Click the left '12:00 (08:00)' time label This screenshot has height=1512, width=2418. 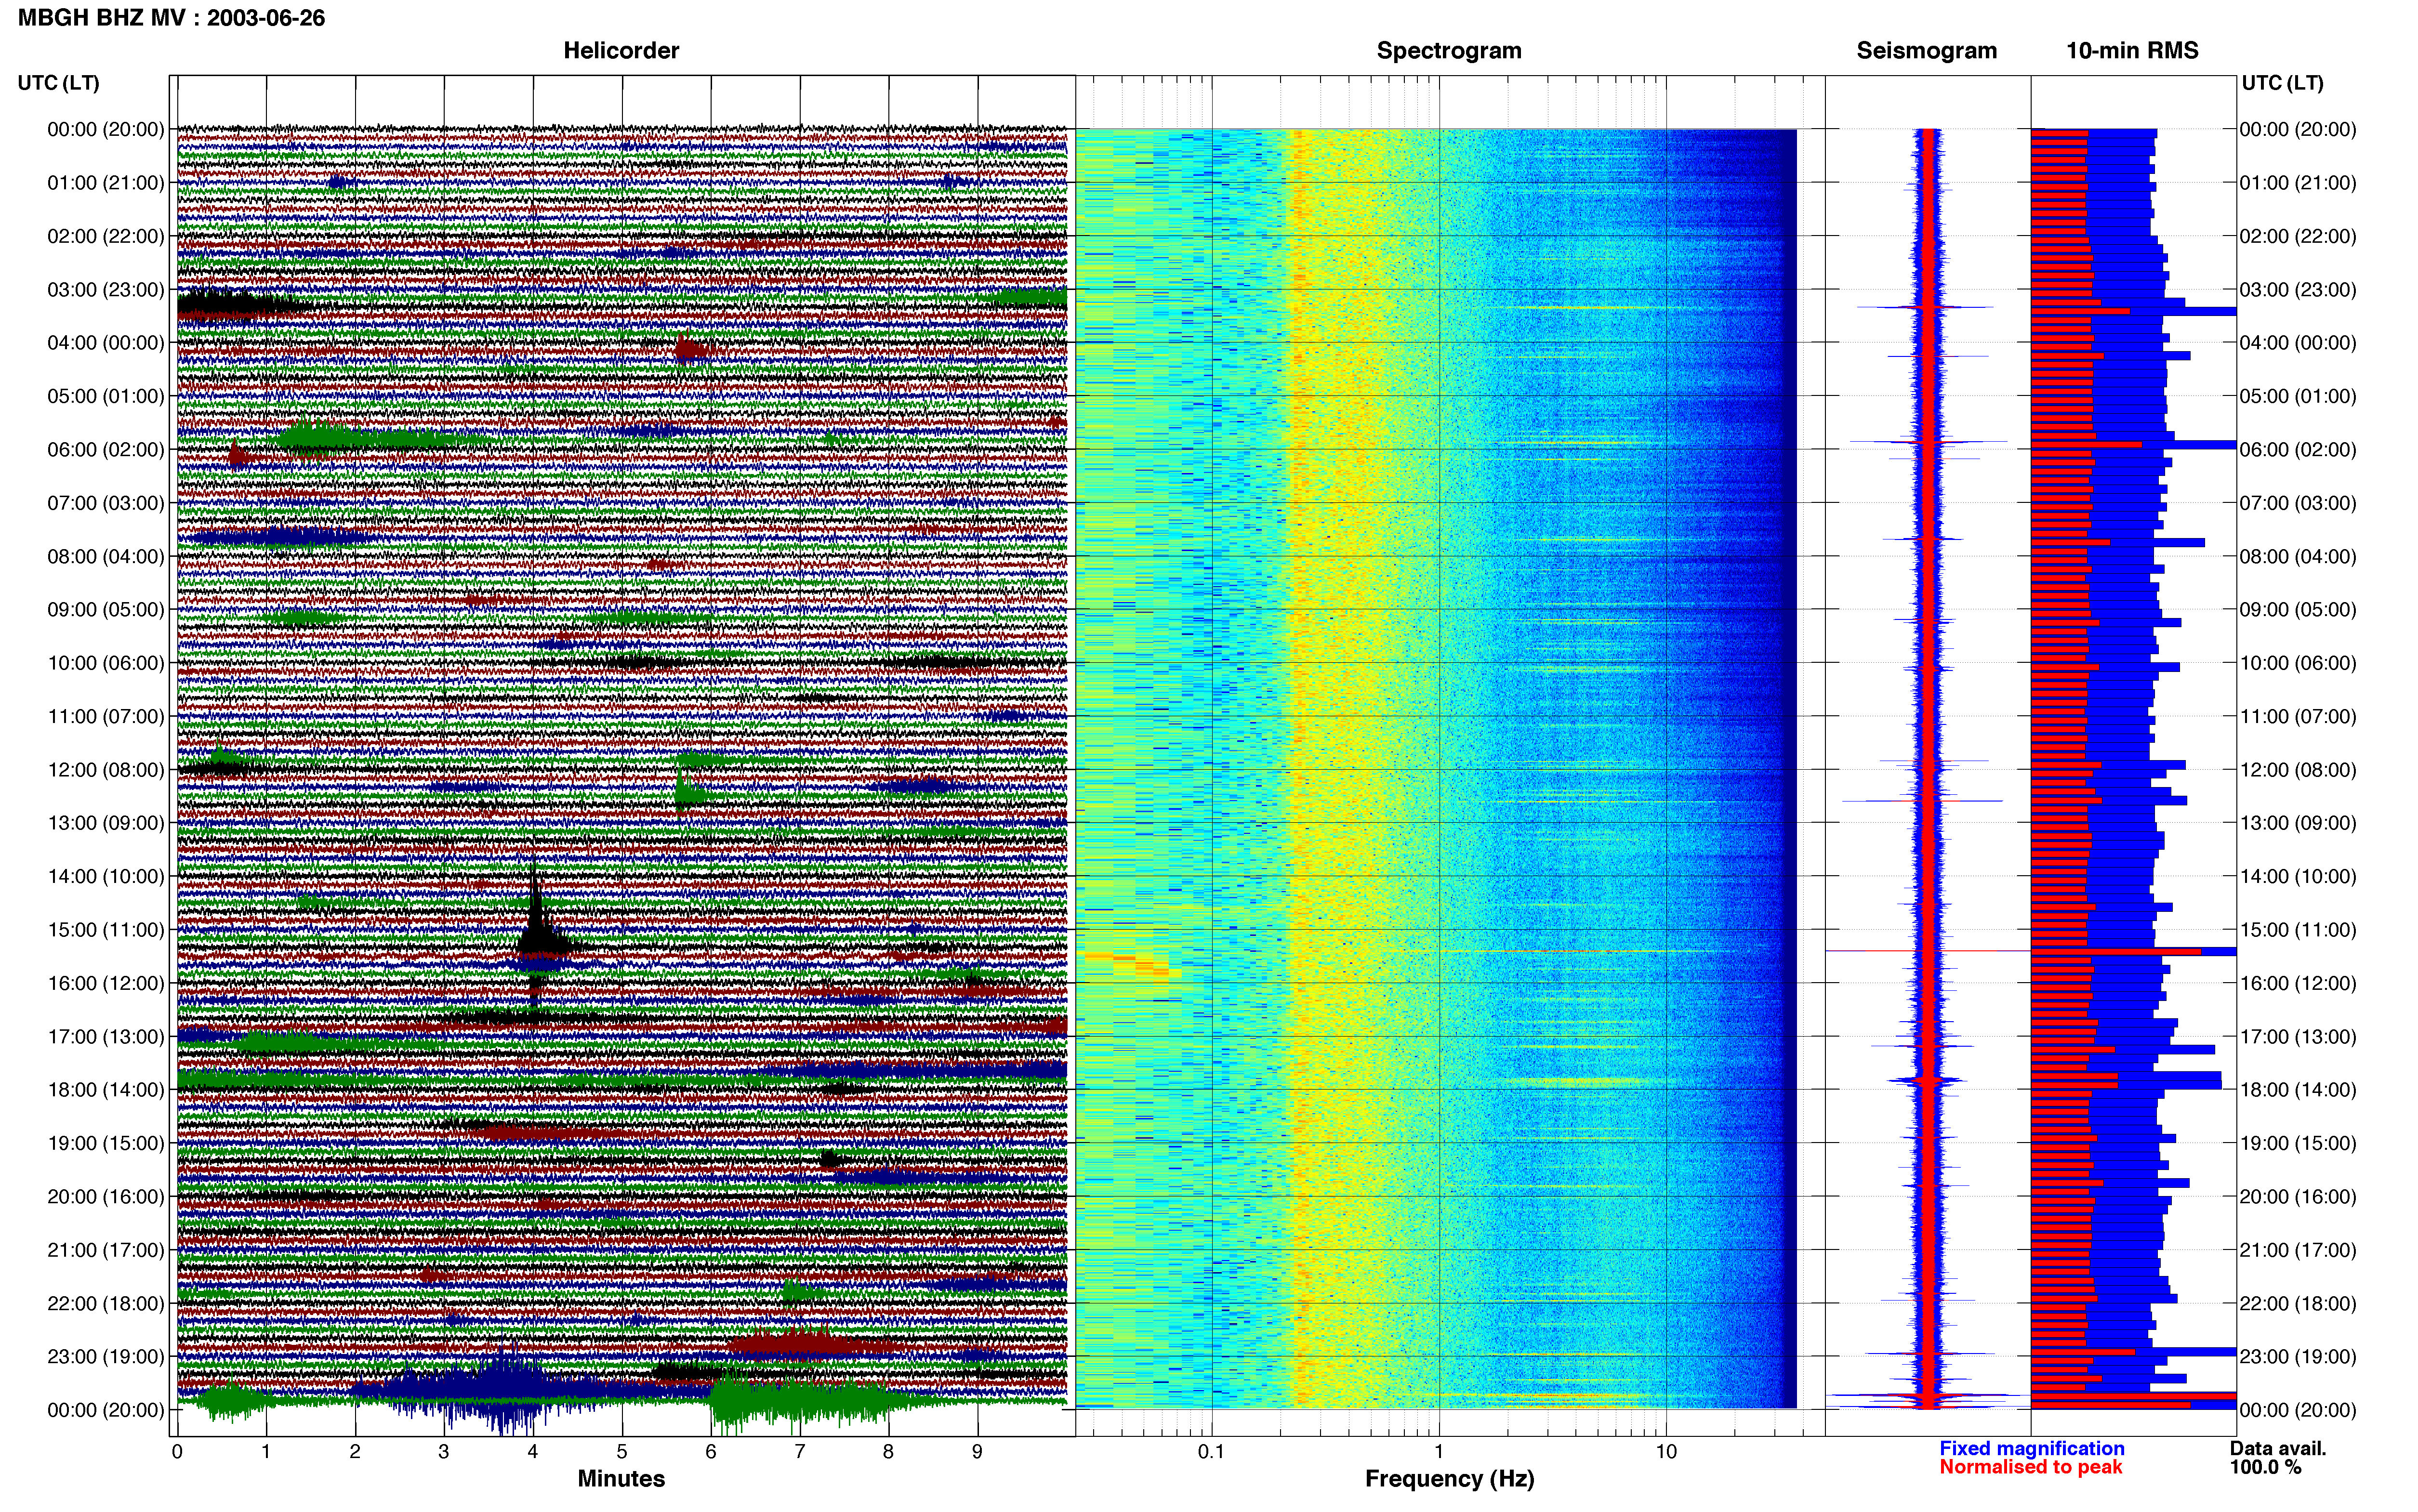coord(105,770)
